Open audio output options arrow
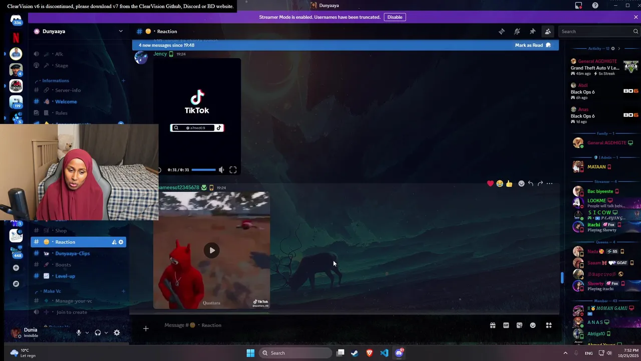Viewport: 641px width, 361px height. pos(106,332)
